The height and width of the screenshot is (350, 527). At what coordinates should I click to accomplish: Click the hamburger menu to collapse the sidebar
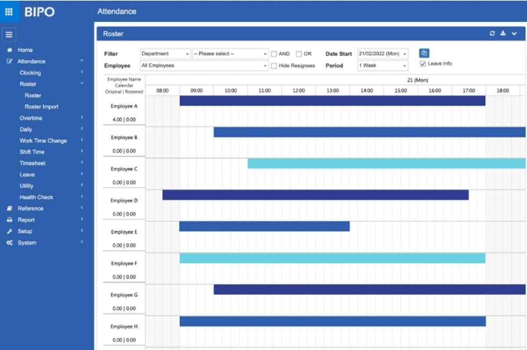click(9, 34)
